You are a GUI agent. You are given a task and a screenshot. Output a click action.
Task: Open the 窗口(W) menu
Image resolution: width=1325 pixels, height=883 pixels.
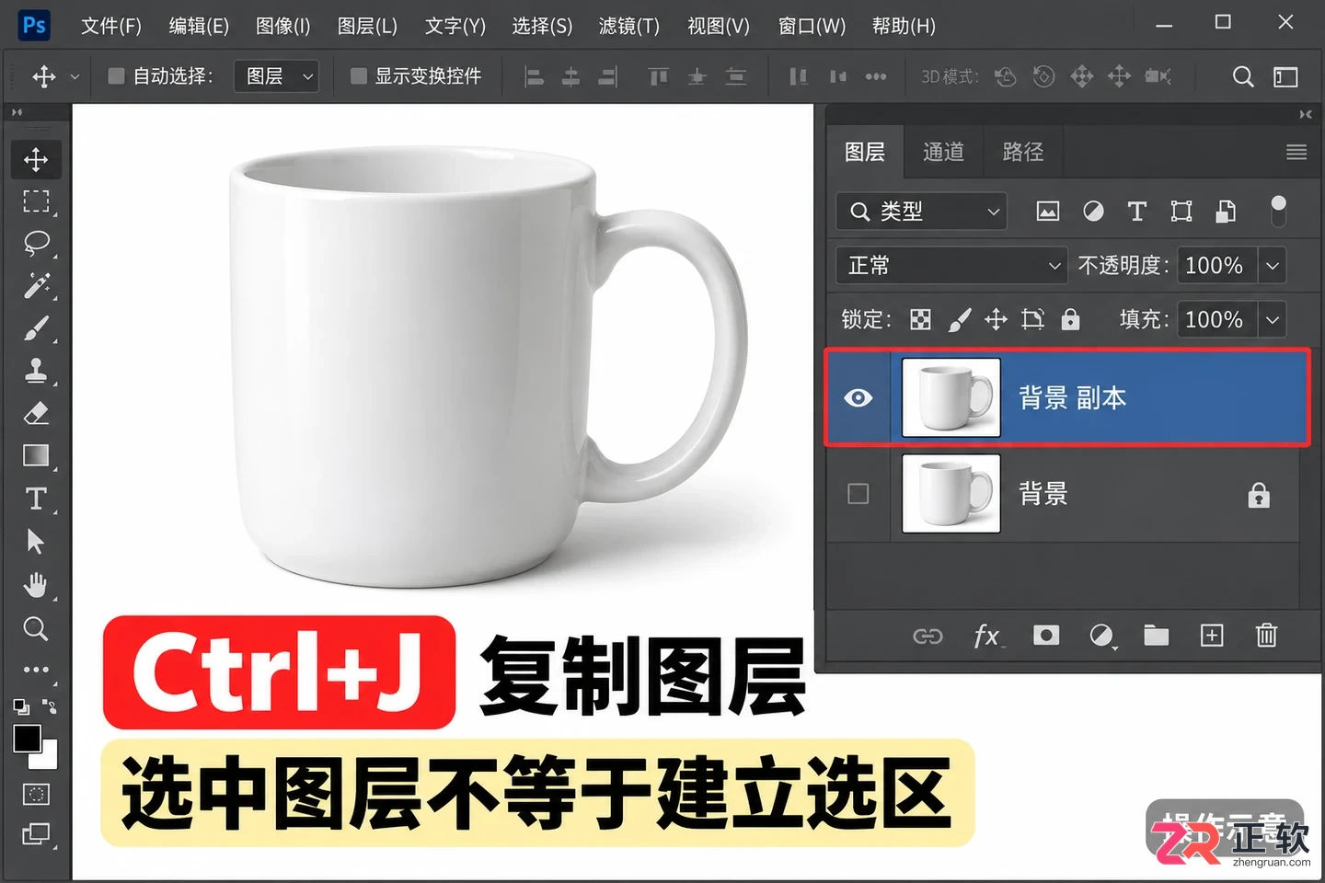tap(812, 26)
